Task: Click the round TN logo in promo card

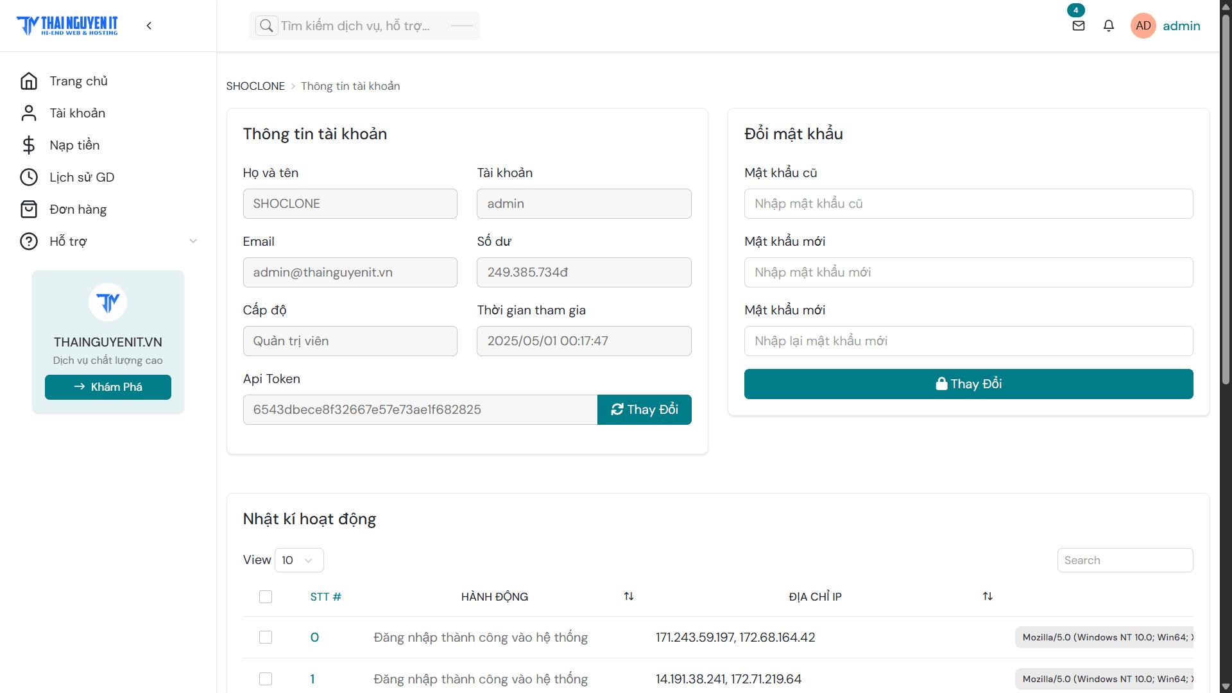Action: 108,302
